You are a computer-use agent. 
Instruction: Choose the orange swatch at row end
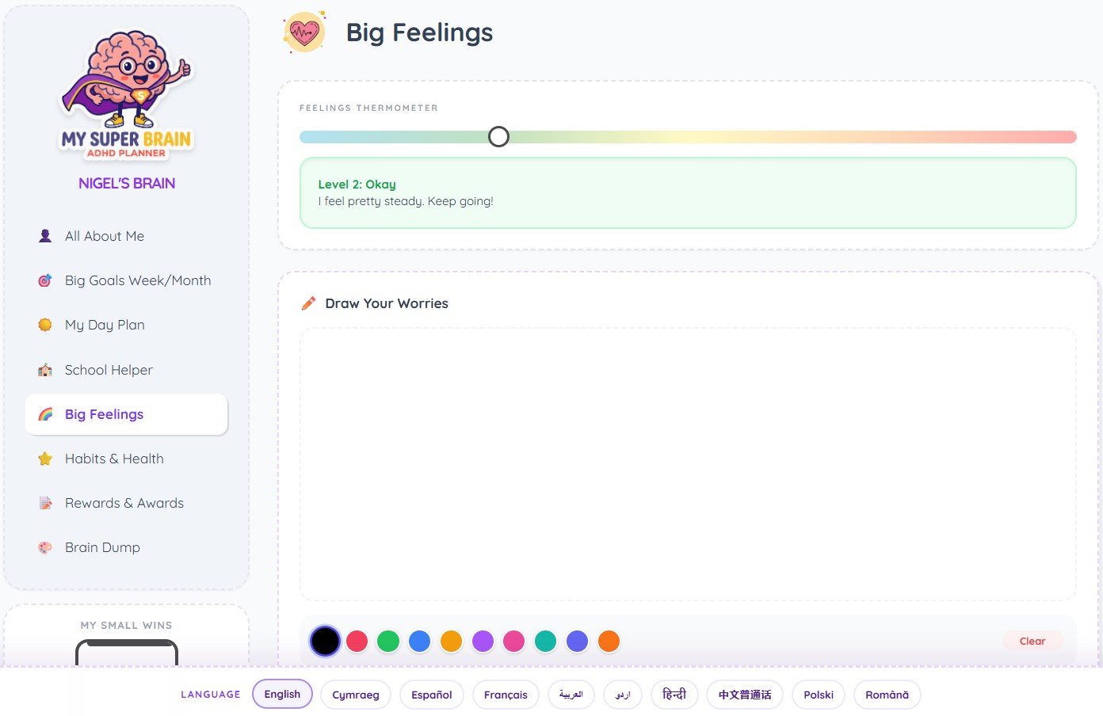(609, 641)
